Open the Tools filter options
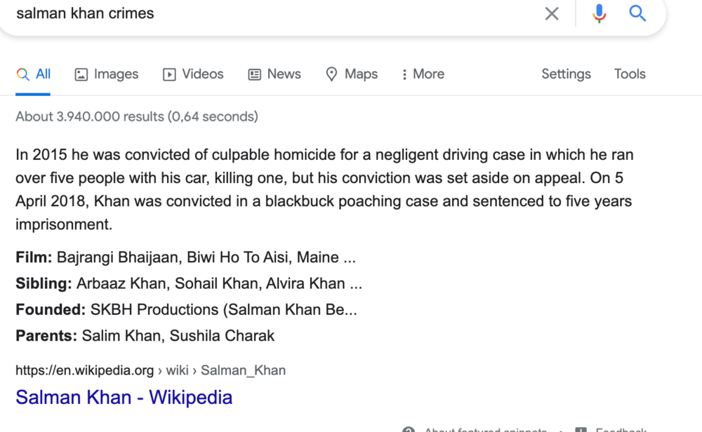This screenshot has height=432, width=702. pos(630,74)
